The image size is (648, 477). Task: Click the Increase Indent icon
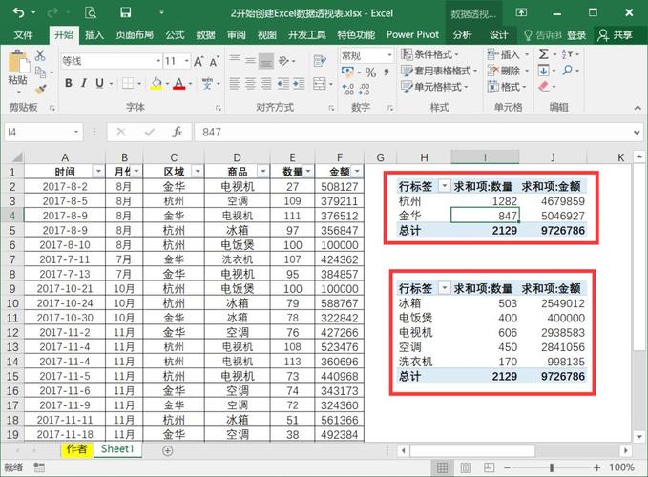[x=299, y=83]
